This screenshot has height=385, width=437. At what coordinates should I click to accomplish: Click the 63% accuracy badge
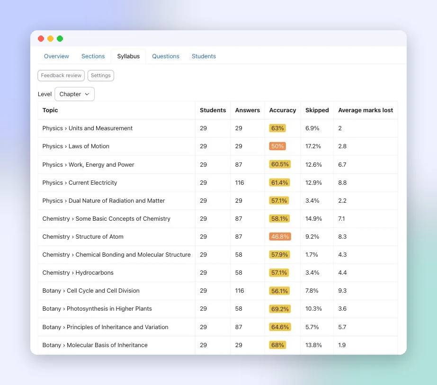point(277,128)
